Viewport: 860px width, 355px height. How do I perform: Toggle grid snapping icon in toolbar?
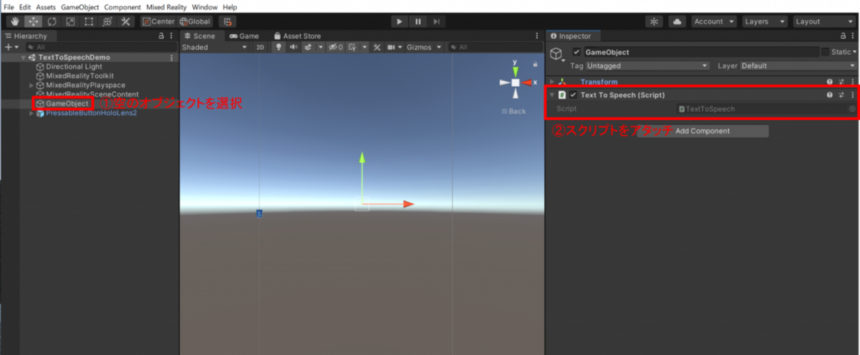click(228, 22)
